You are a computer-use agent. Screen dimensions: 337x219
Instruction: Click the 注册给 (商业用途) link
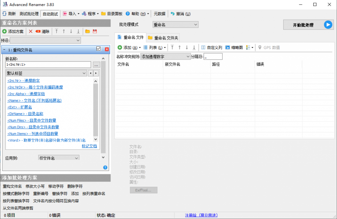[x=201, y=215]
